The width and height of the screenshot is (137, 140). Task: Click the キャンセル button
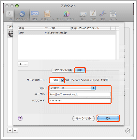pos(84,118)
